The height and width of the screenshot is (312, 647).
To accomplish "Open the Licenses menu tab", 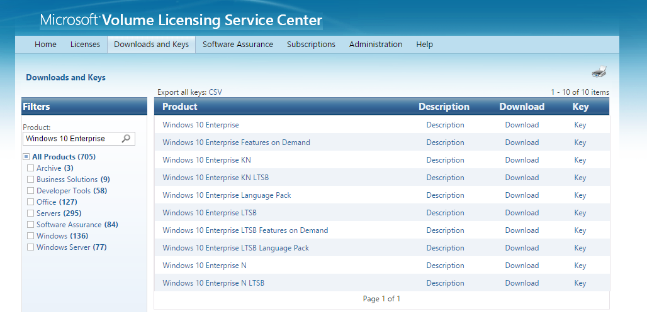I will (x=85, y=45).
